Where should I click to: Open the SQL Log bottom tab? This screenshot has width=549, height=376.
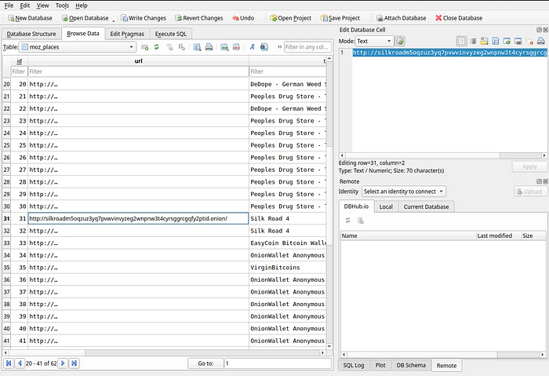point(353,365)
